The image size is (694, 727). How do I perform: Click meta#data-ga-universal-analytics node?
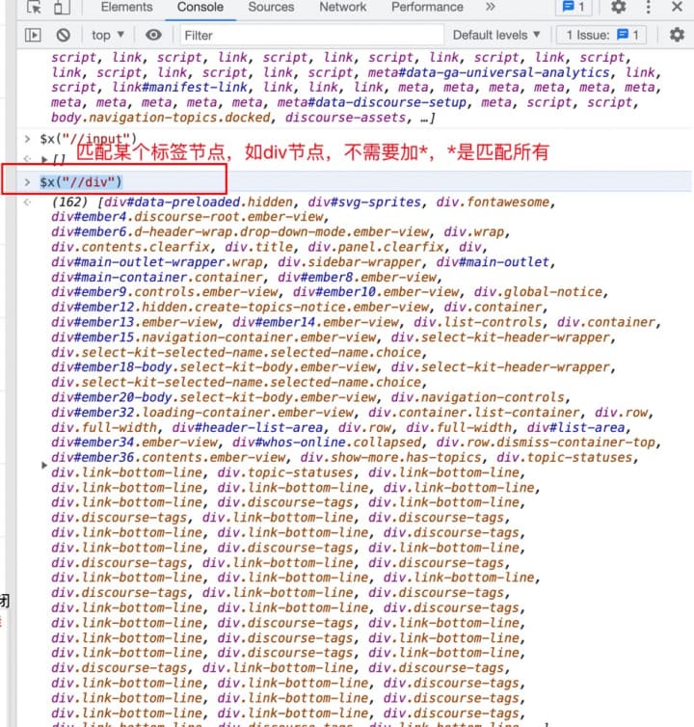tap(489, 72)
